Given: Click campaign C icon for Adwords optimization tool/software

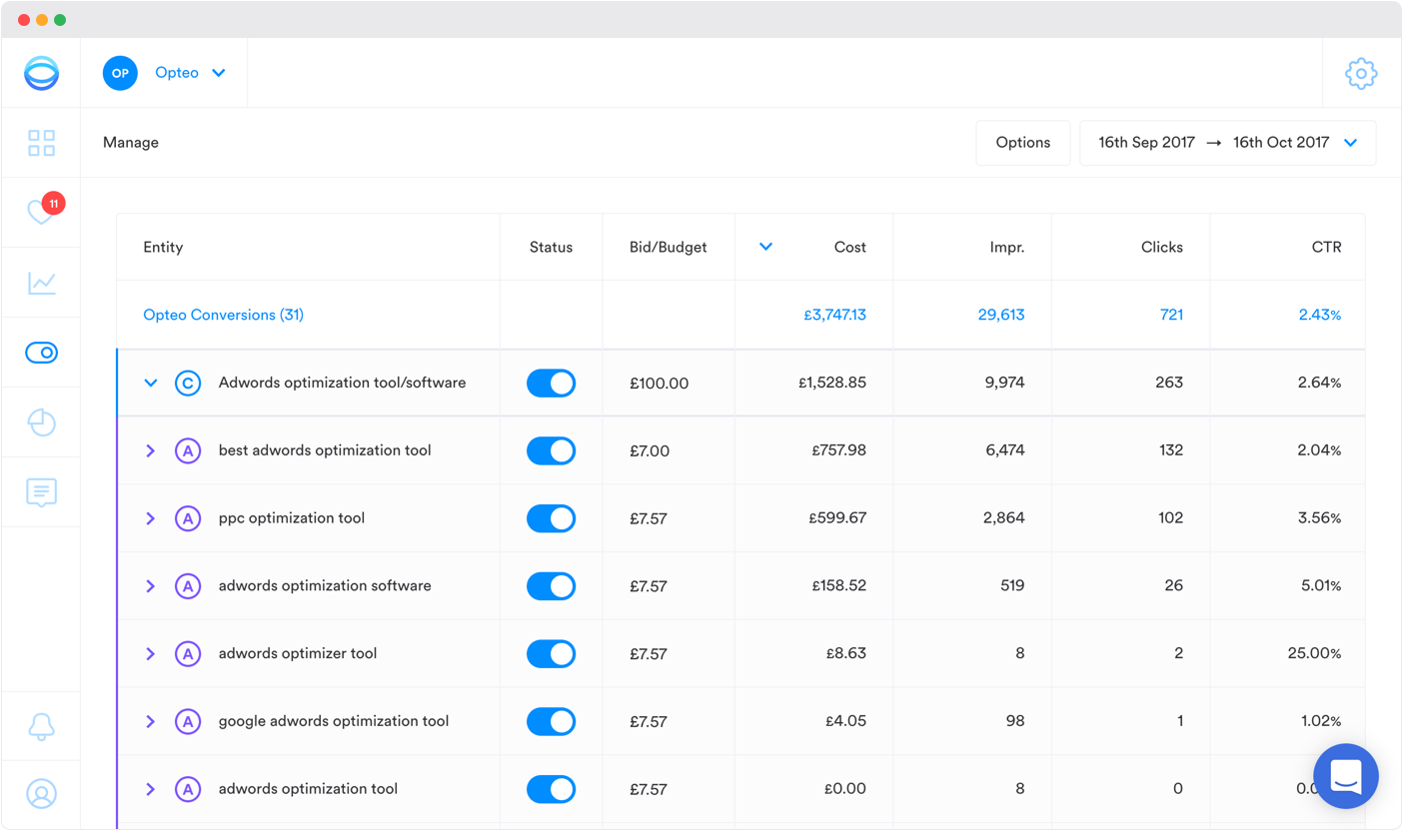Looking at the screenshot, I should click(x=188, y=383).
